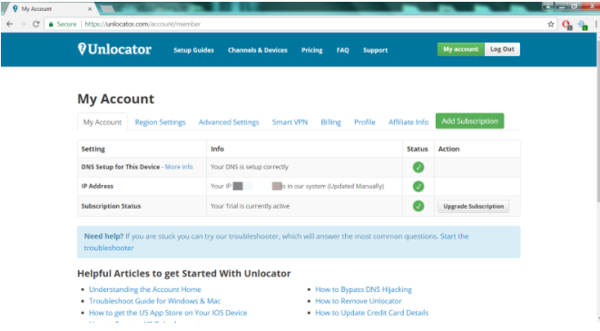
Task: Open More info link for DNS Setup
Action: coord(179,167)
